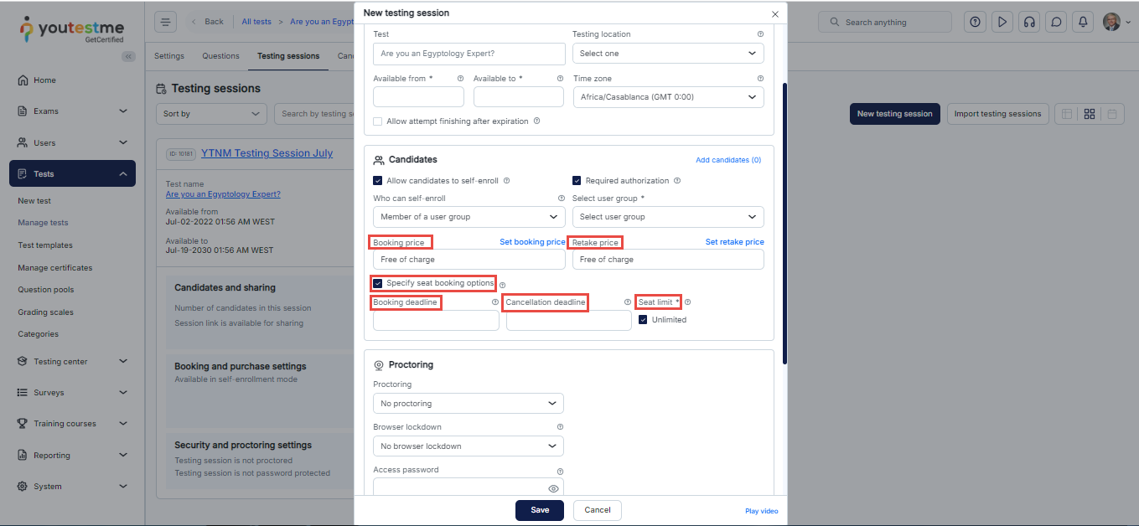Toggle the Required authorization checkbox
This screenshot has width=1139, height=526.
click(x=577, y=180)
